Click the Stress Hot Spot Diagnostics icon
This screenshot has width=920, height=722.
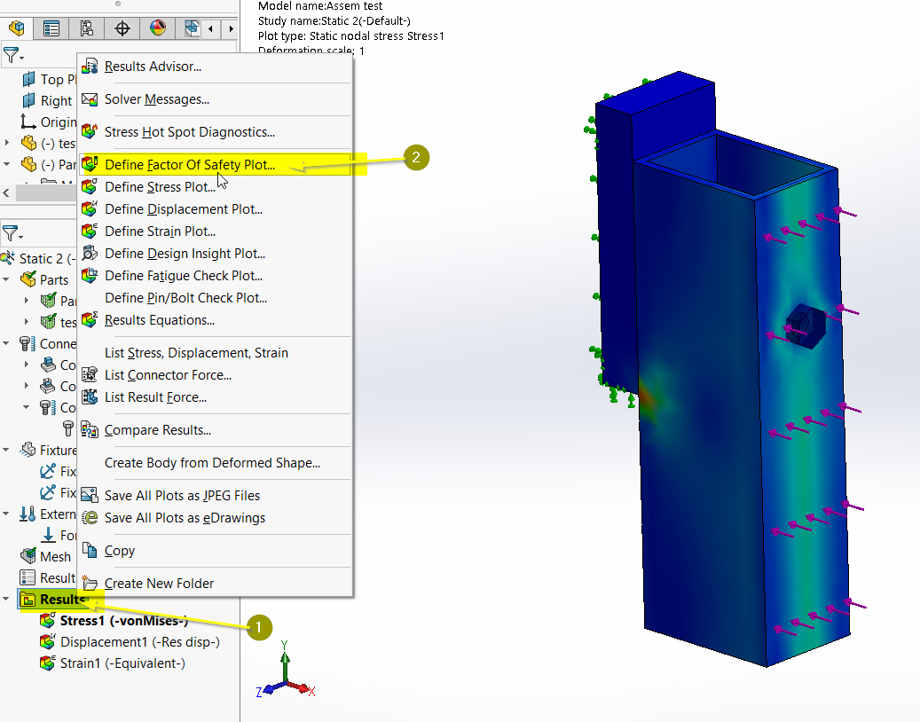tap(90, 131)
